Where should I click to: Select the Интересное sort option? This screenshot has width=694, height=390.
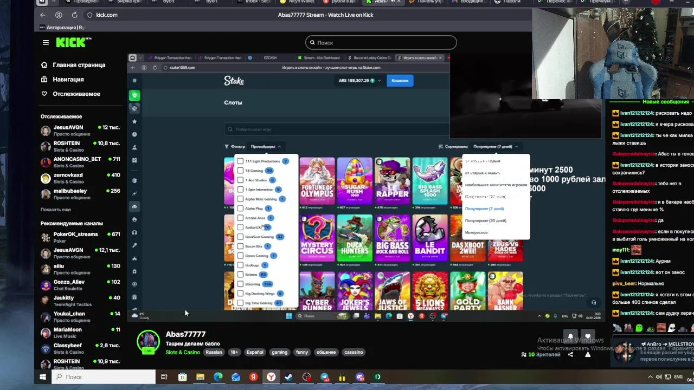476,232
